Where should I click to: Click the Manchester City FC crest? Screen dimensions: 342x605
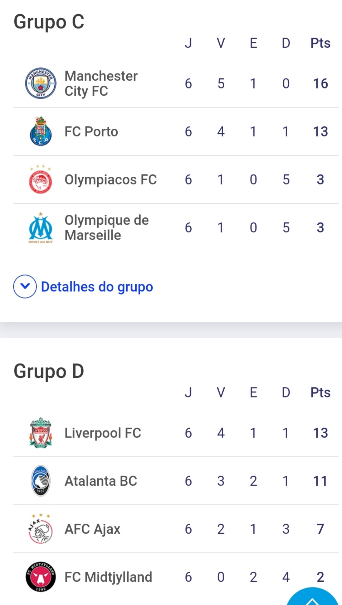coord(41,84)
